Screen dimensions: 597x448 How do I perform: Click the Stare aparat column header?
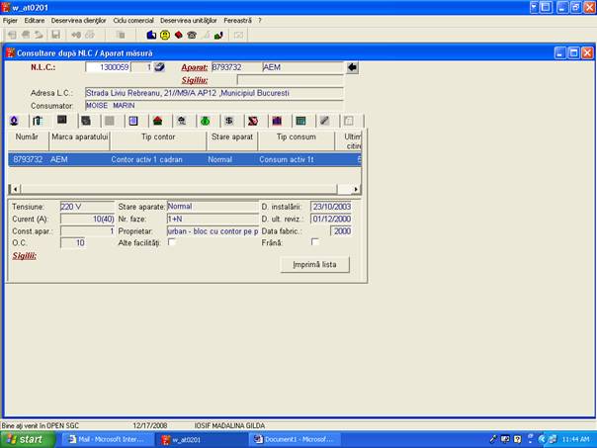232,140
